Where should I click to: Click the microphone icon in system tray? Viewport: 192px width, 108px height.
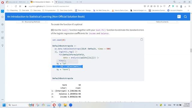(x=165, y=105)
